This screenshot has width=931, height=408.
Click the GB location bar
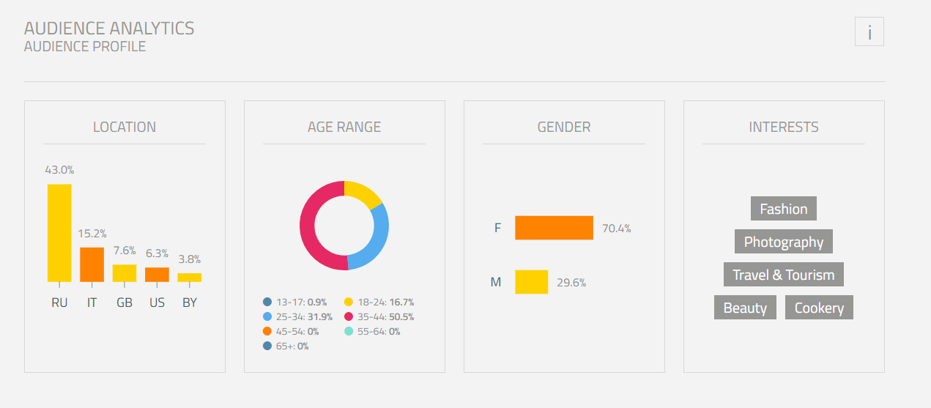pos(125,273)
